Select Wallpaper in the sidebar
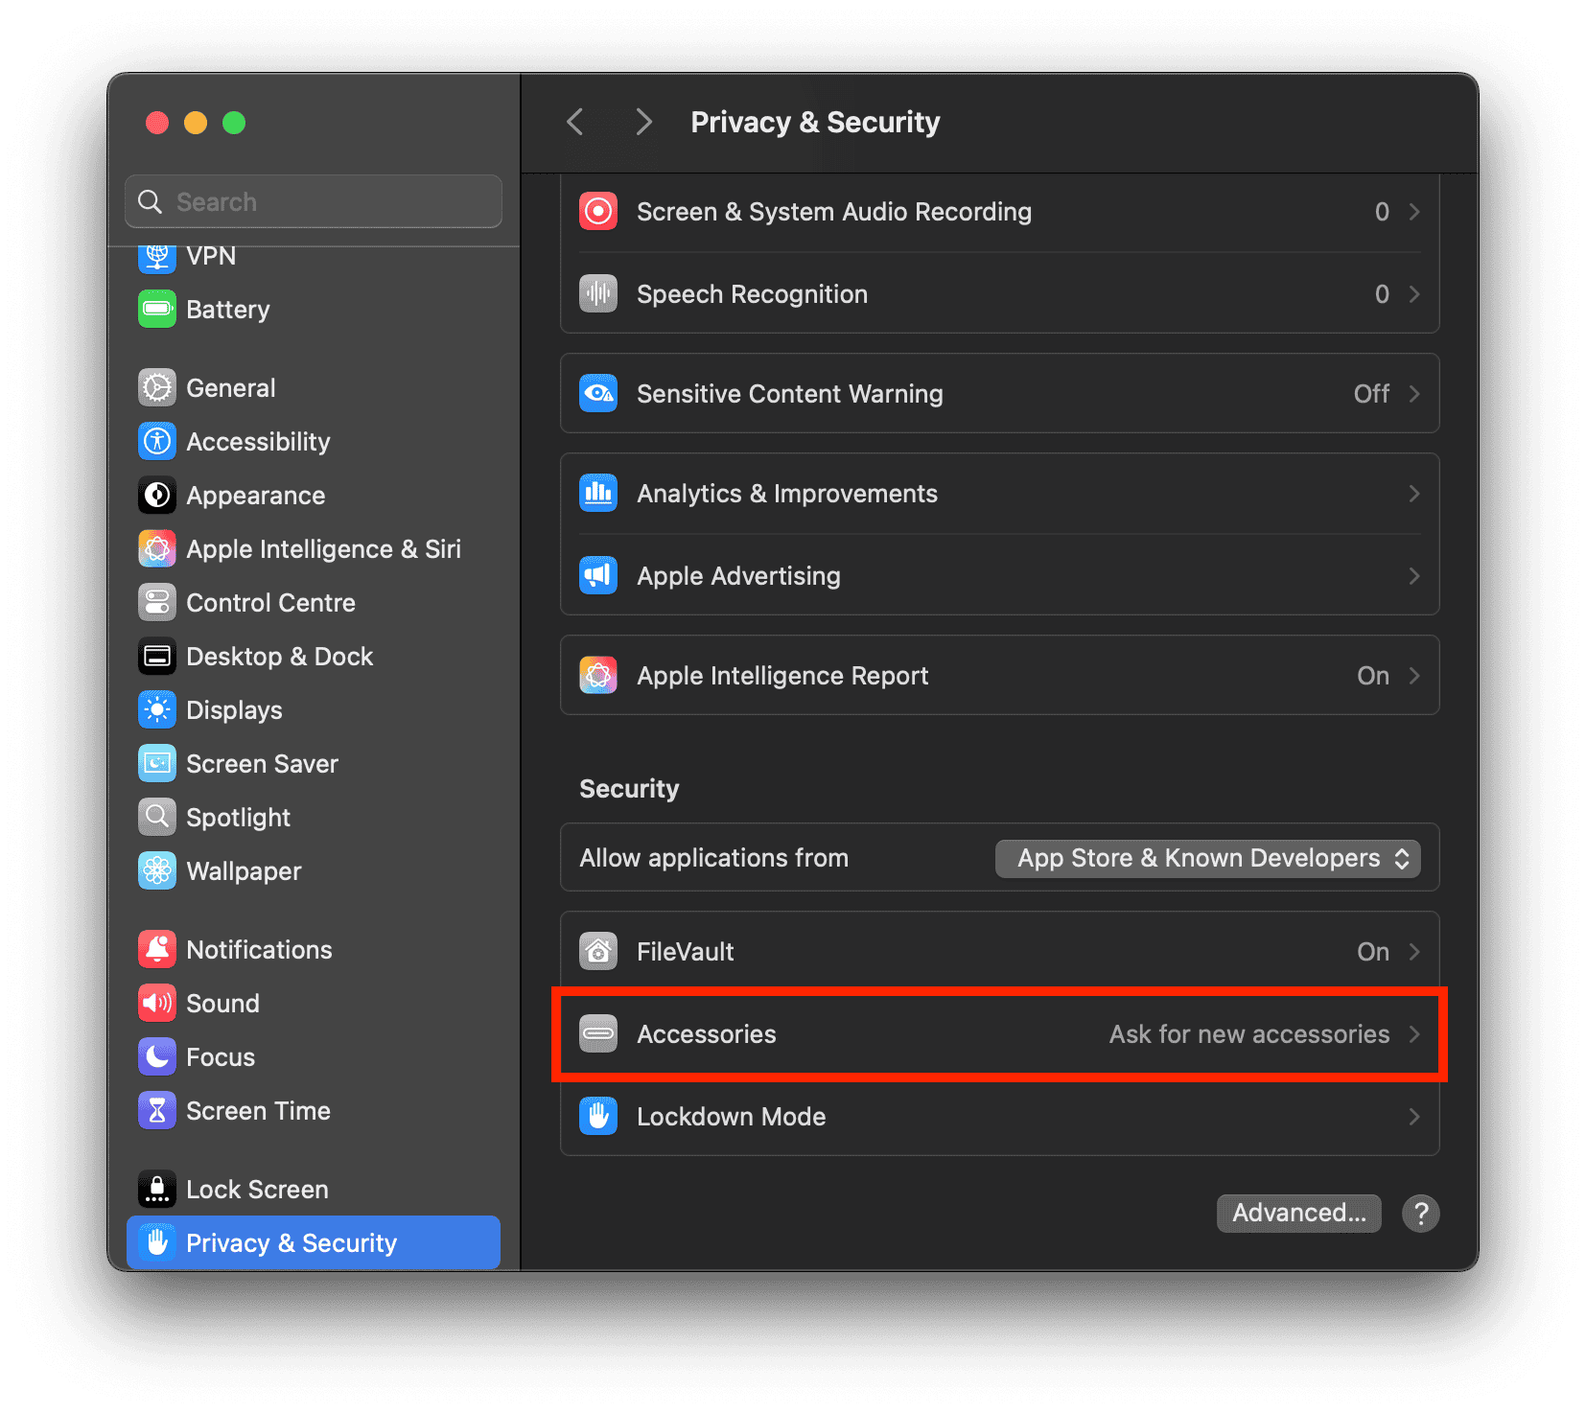Viewport: 1586px width, 1413px height. coord(244,870)
